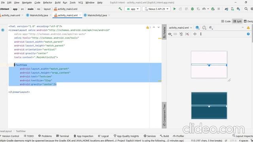Open the Terminal tool window
253x142 pixels.
62,136
